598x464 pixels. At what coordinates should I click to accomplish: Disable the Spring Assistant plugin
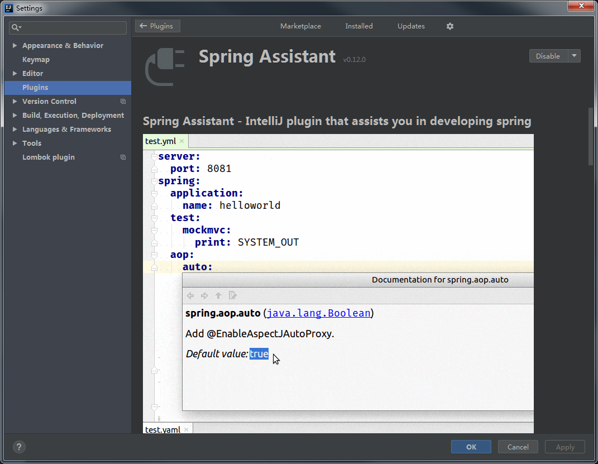click(548, 56)
